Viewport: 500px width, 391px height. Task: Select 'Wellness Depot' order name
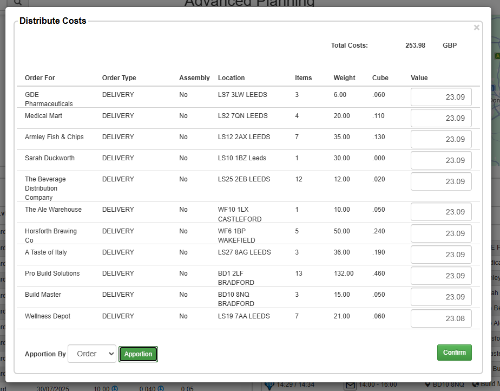click(48, 316)
